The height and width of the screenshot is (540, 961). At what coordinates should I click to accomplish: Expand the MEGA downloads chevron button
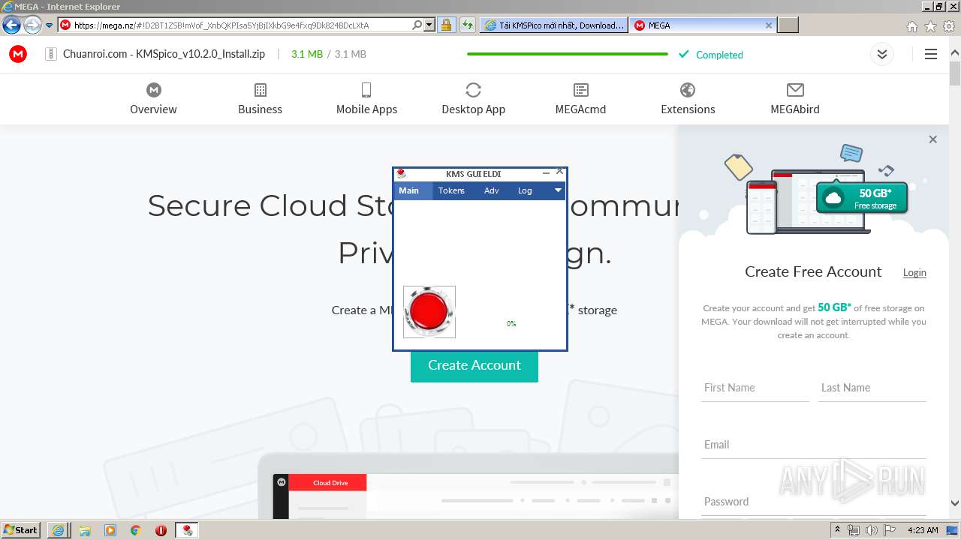point(882,54)
